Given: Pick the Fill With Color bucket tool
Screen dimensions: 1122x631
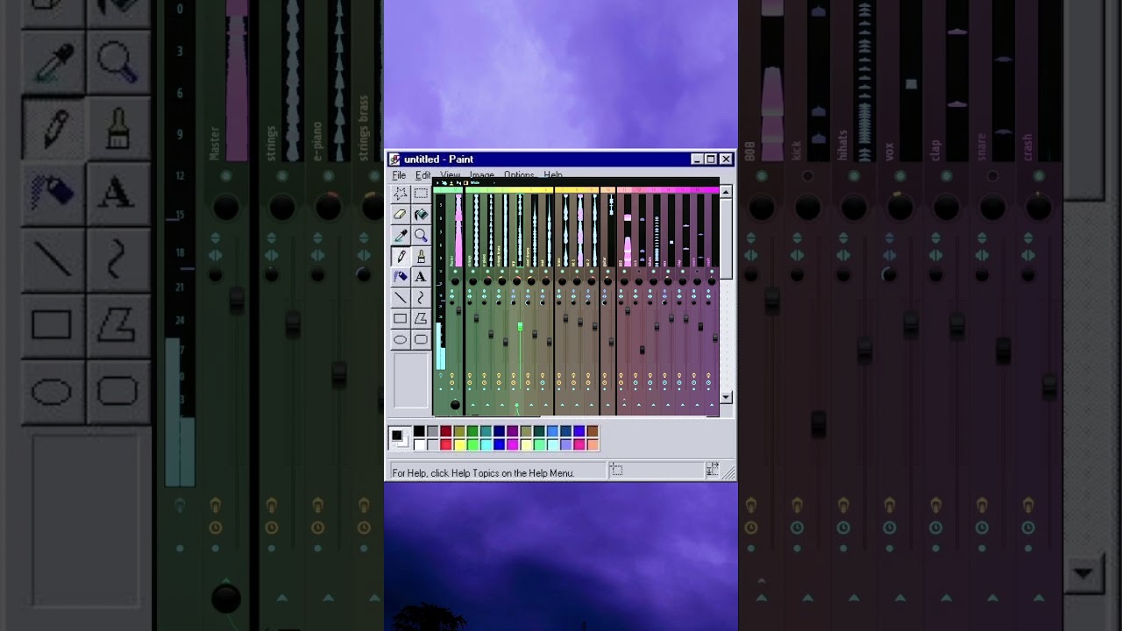Looking at the screenshot, I should (x=421, y=215).
